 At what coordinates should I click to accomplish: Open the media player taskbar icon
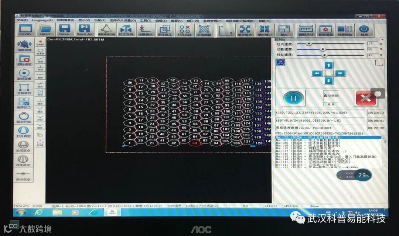75,212
